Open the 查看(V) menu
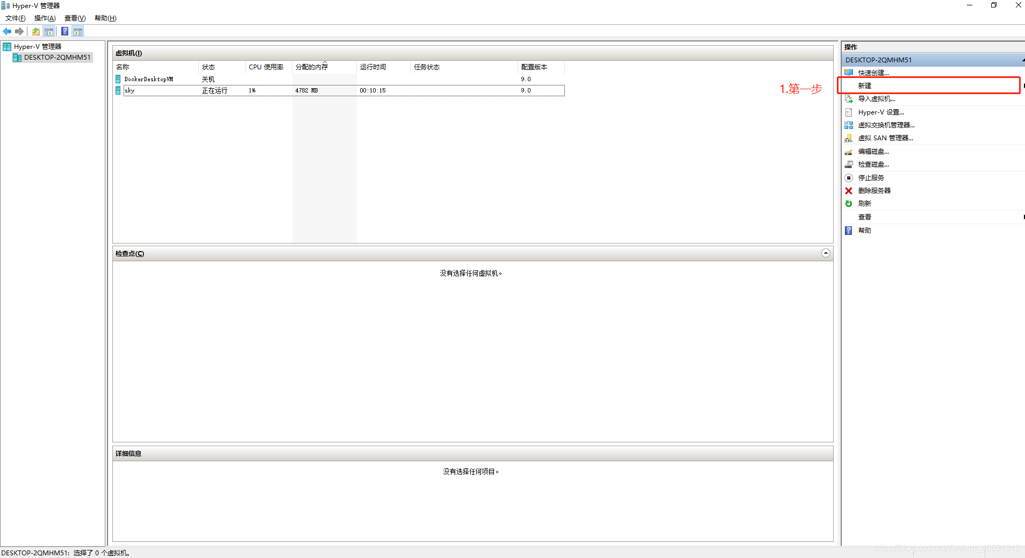Viewport: 1025px width, 558px height. tap(75, 18)
